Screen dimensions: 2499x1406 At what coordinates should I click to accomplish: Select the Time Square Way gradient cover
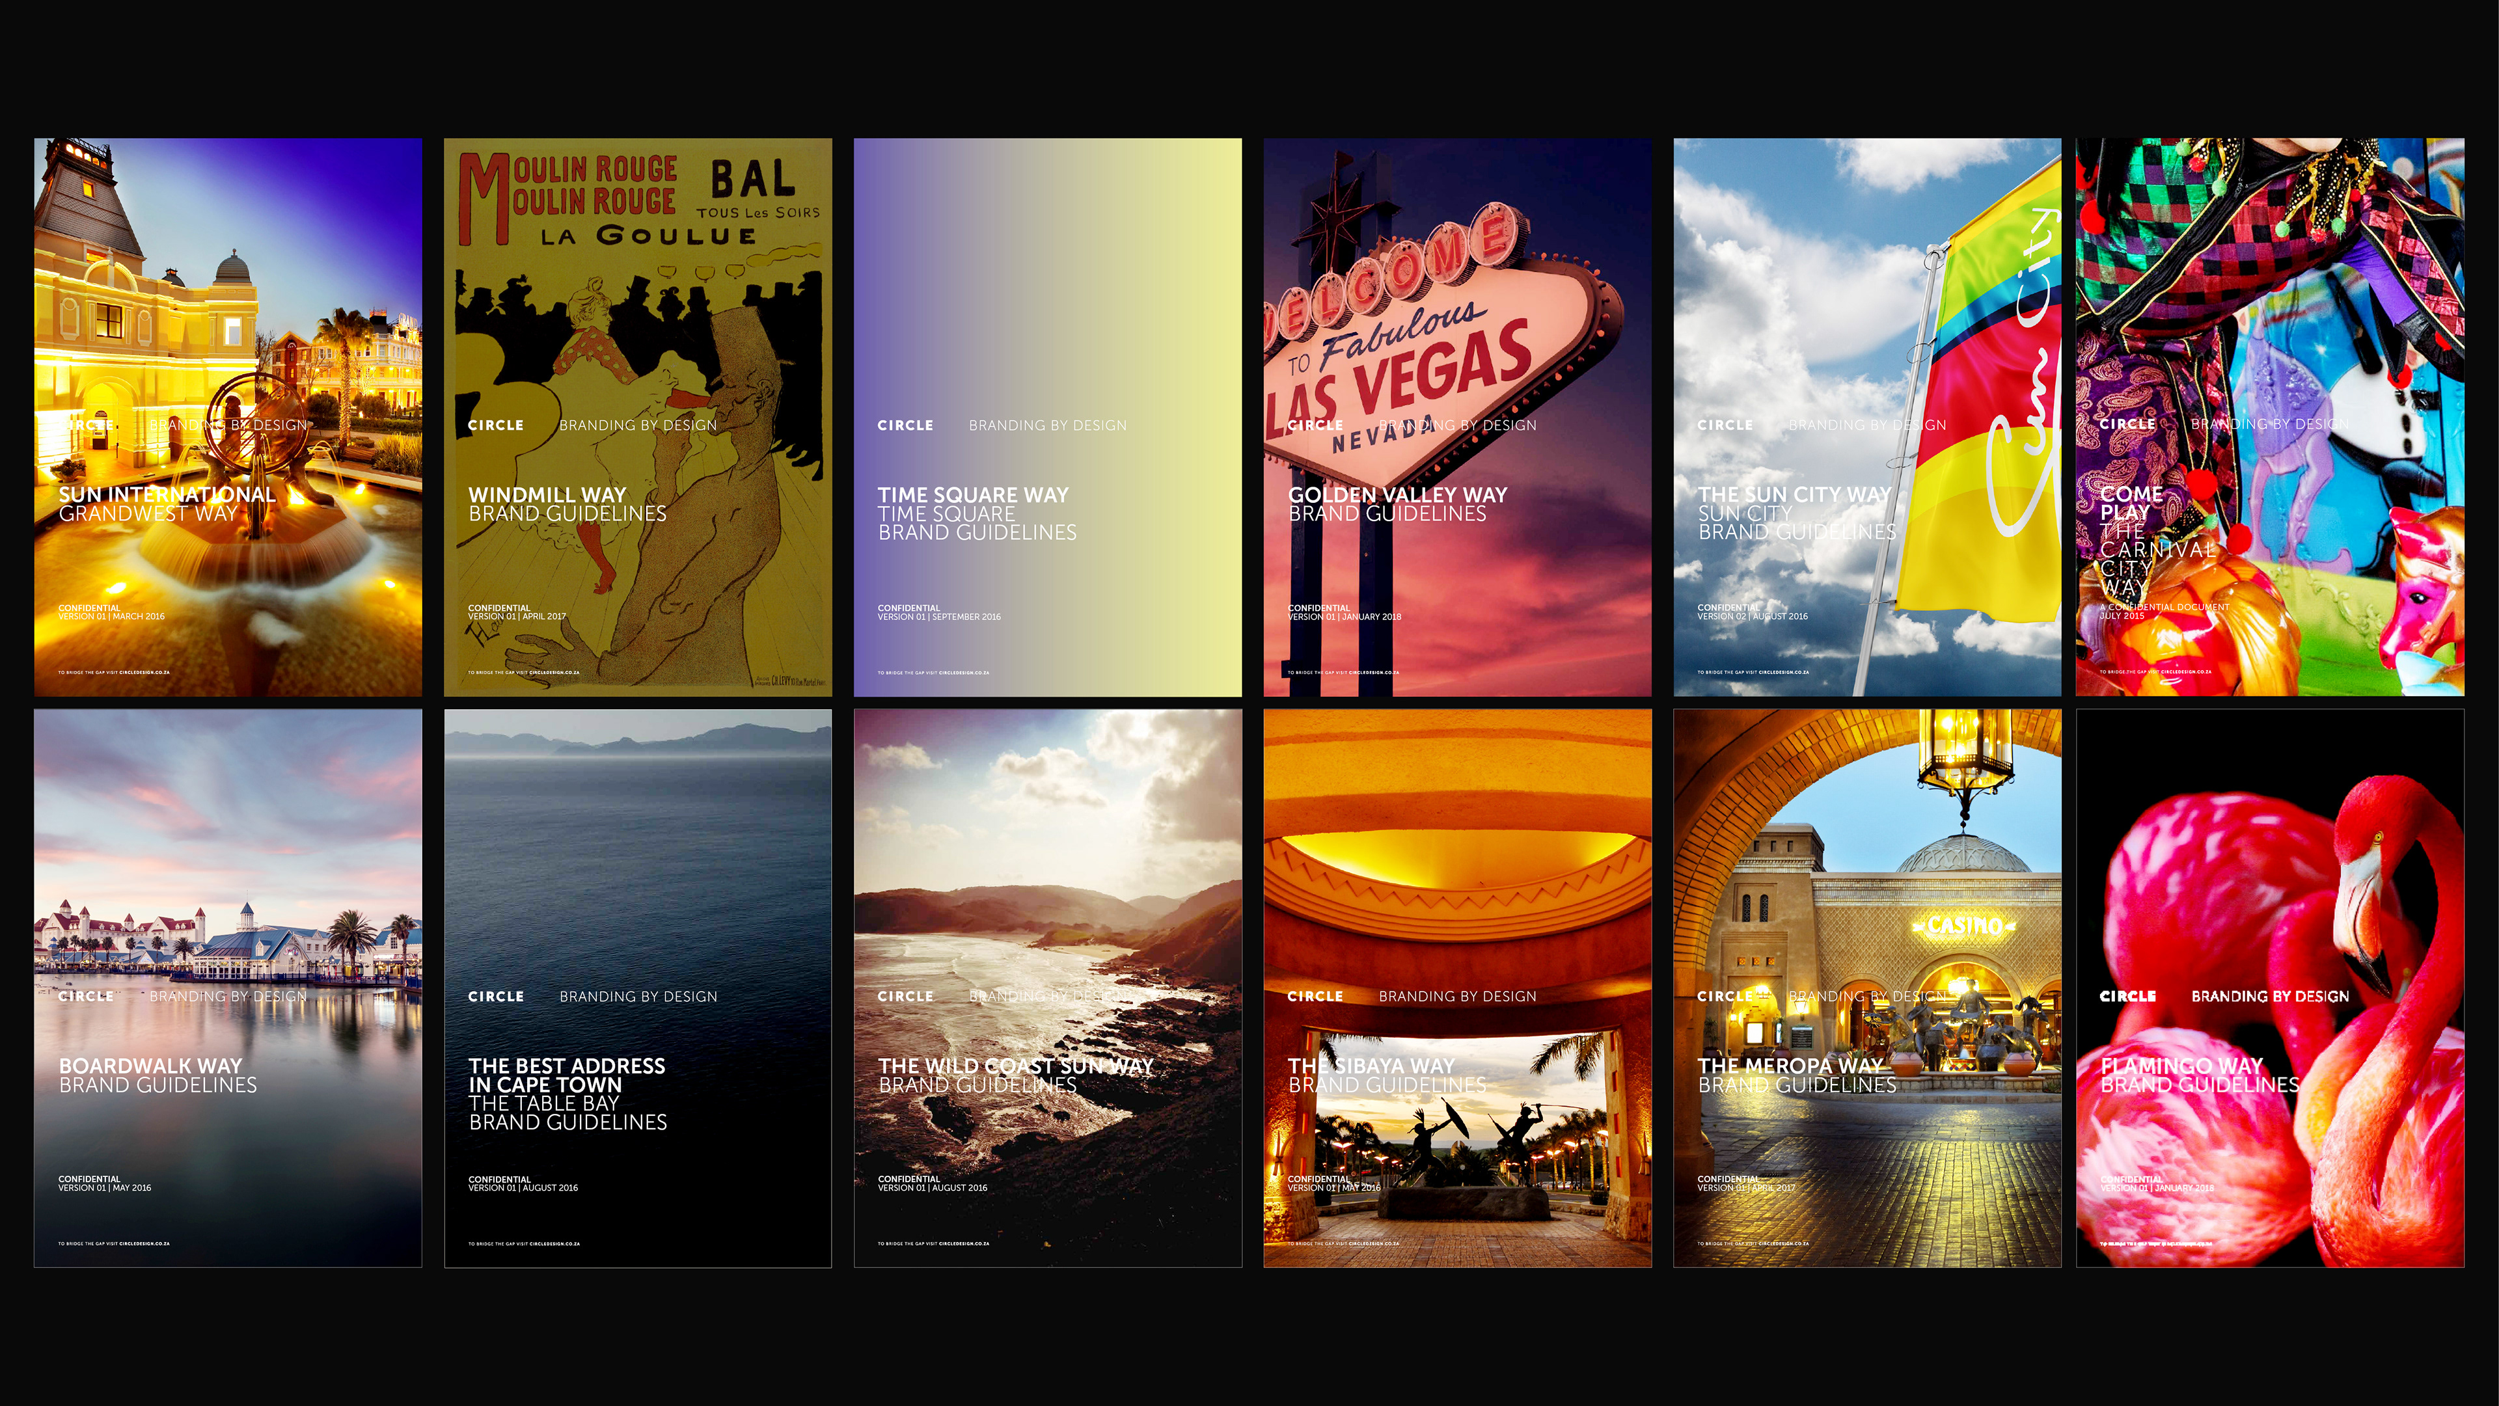(x=1048, y=417)
